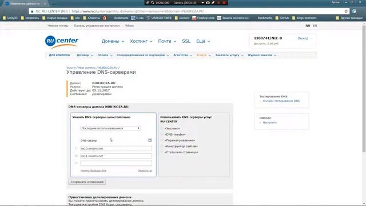Open the поиграть bookmark folder
Viewport: 366px width, 206px height.
(x=30, y=18)
